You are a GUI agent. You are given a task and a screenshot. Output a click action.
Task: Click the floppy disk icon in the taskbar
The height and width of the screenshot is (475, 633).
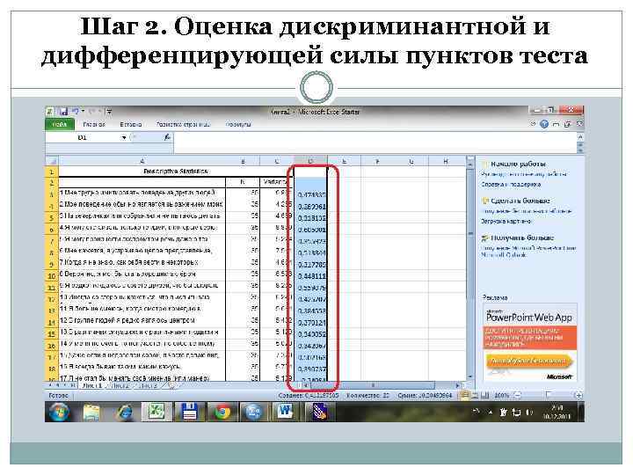pyautogui.click(x=189, y=412)
